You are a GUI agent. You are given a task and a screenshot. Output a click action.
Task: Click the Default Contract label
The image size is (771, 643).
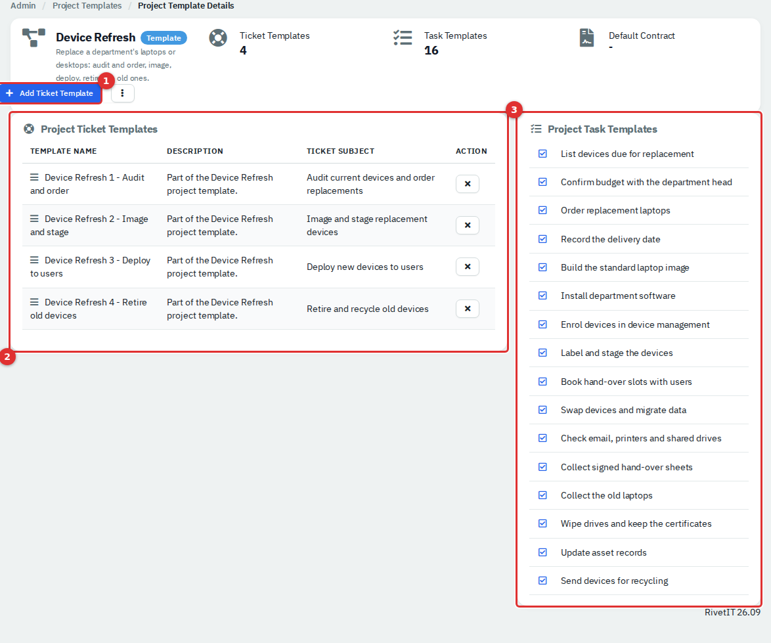pos(642,35)
